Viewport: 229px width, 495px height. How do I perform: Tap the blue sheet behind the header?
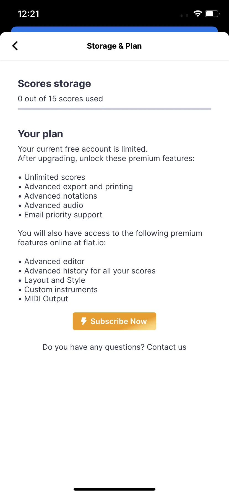pyautogui.click(x=114, y=29)
